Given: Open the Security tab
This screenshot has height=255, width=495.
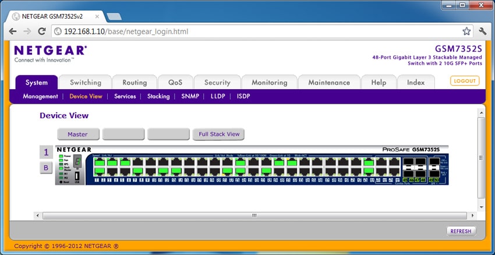Looking at the screenshot, I should point(217,82).
